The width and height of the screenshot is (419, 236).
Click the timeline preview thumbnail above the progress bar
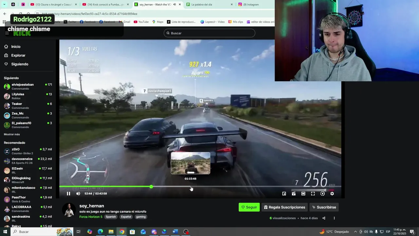point(191,163)
